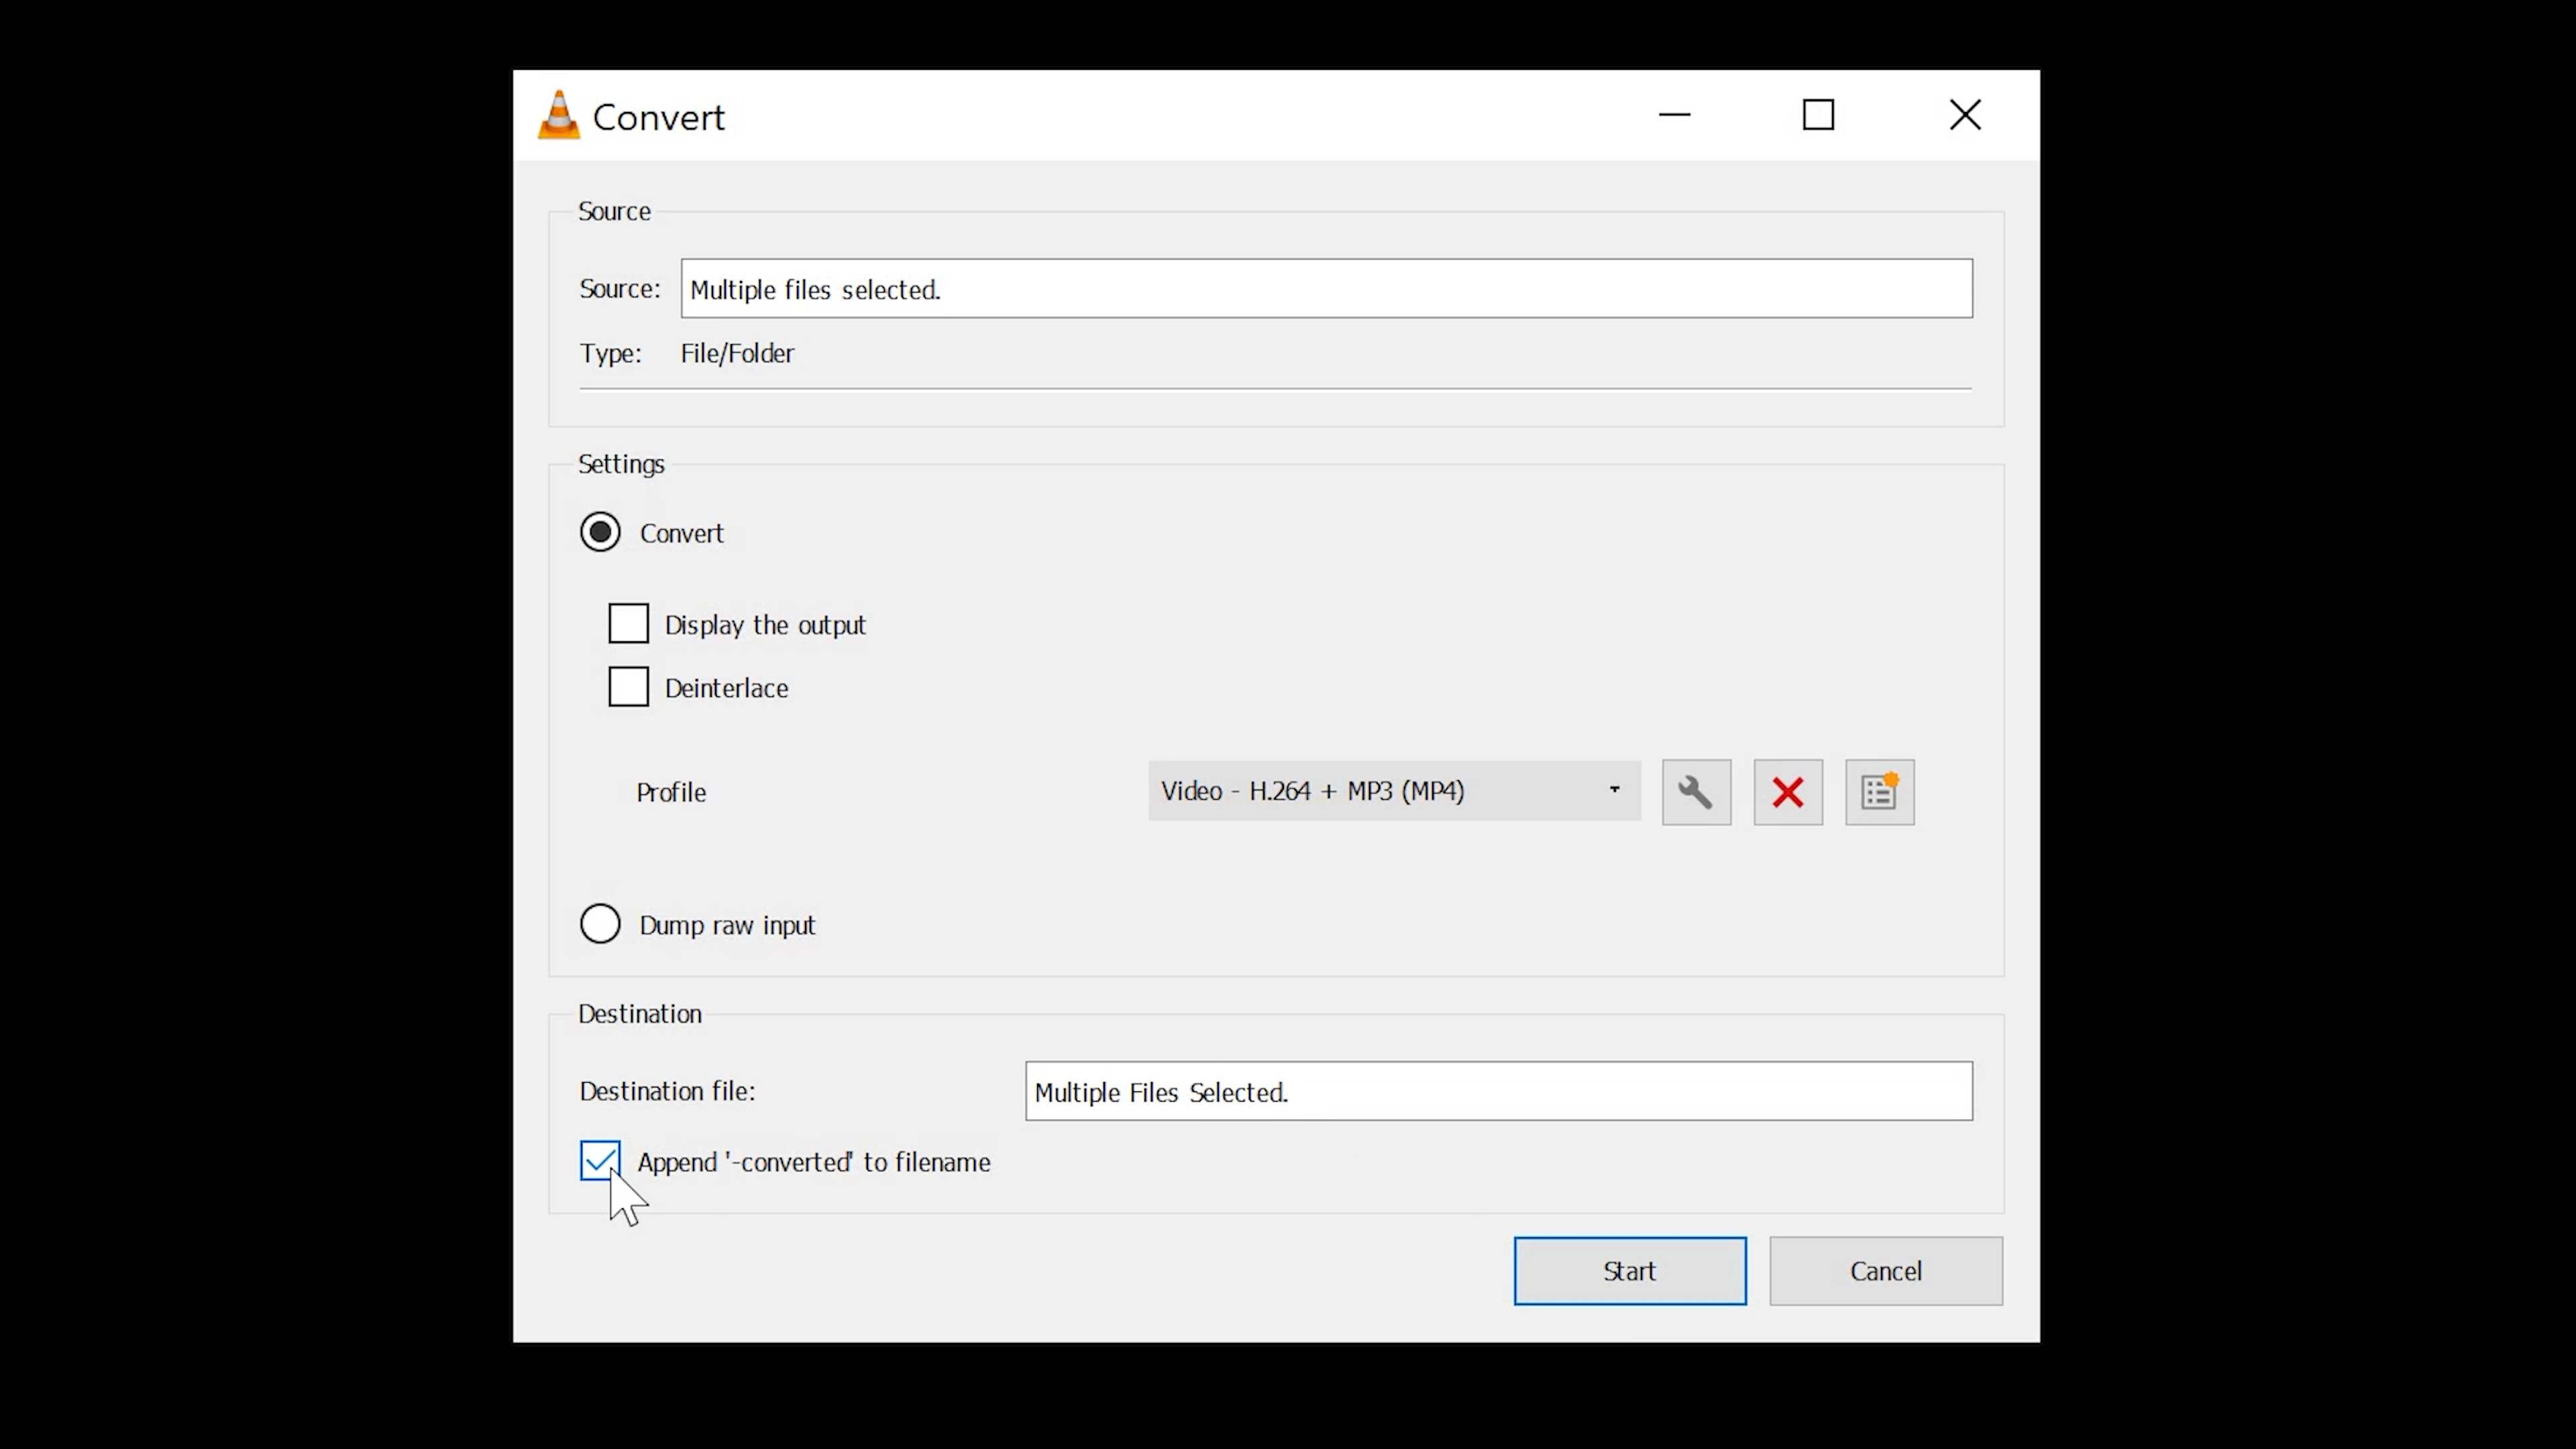Uncheck Append '-converted' to filename
Image resolution: width=2576 pixels, height=1449 pixels.
click(x=600, y=1161)
